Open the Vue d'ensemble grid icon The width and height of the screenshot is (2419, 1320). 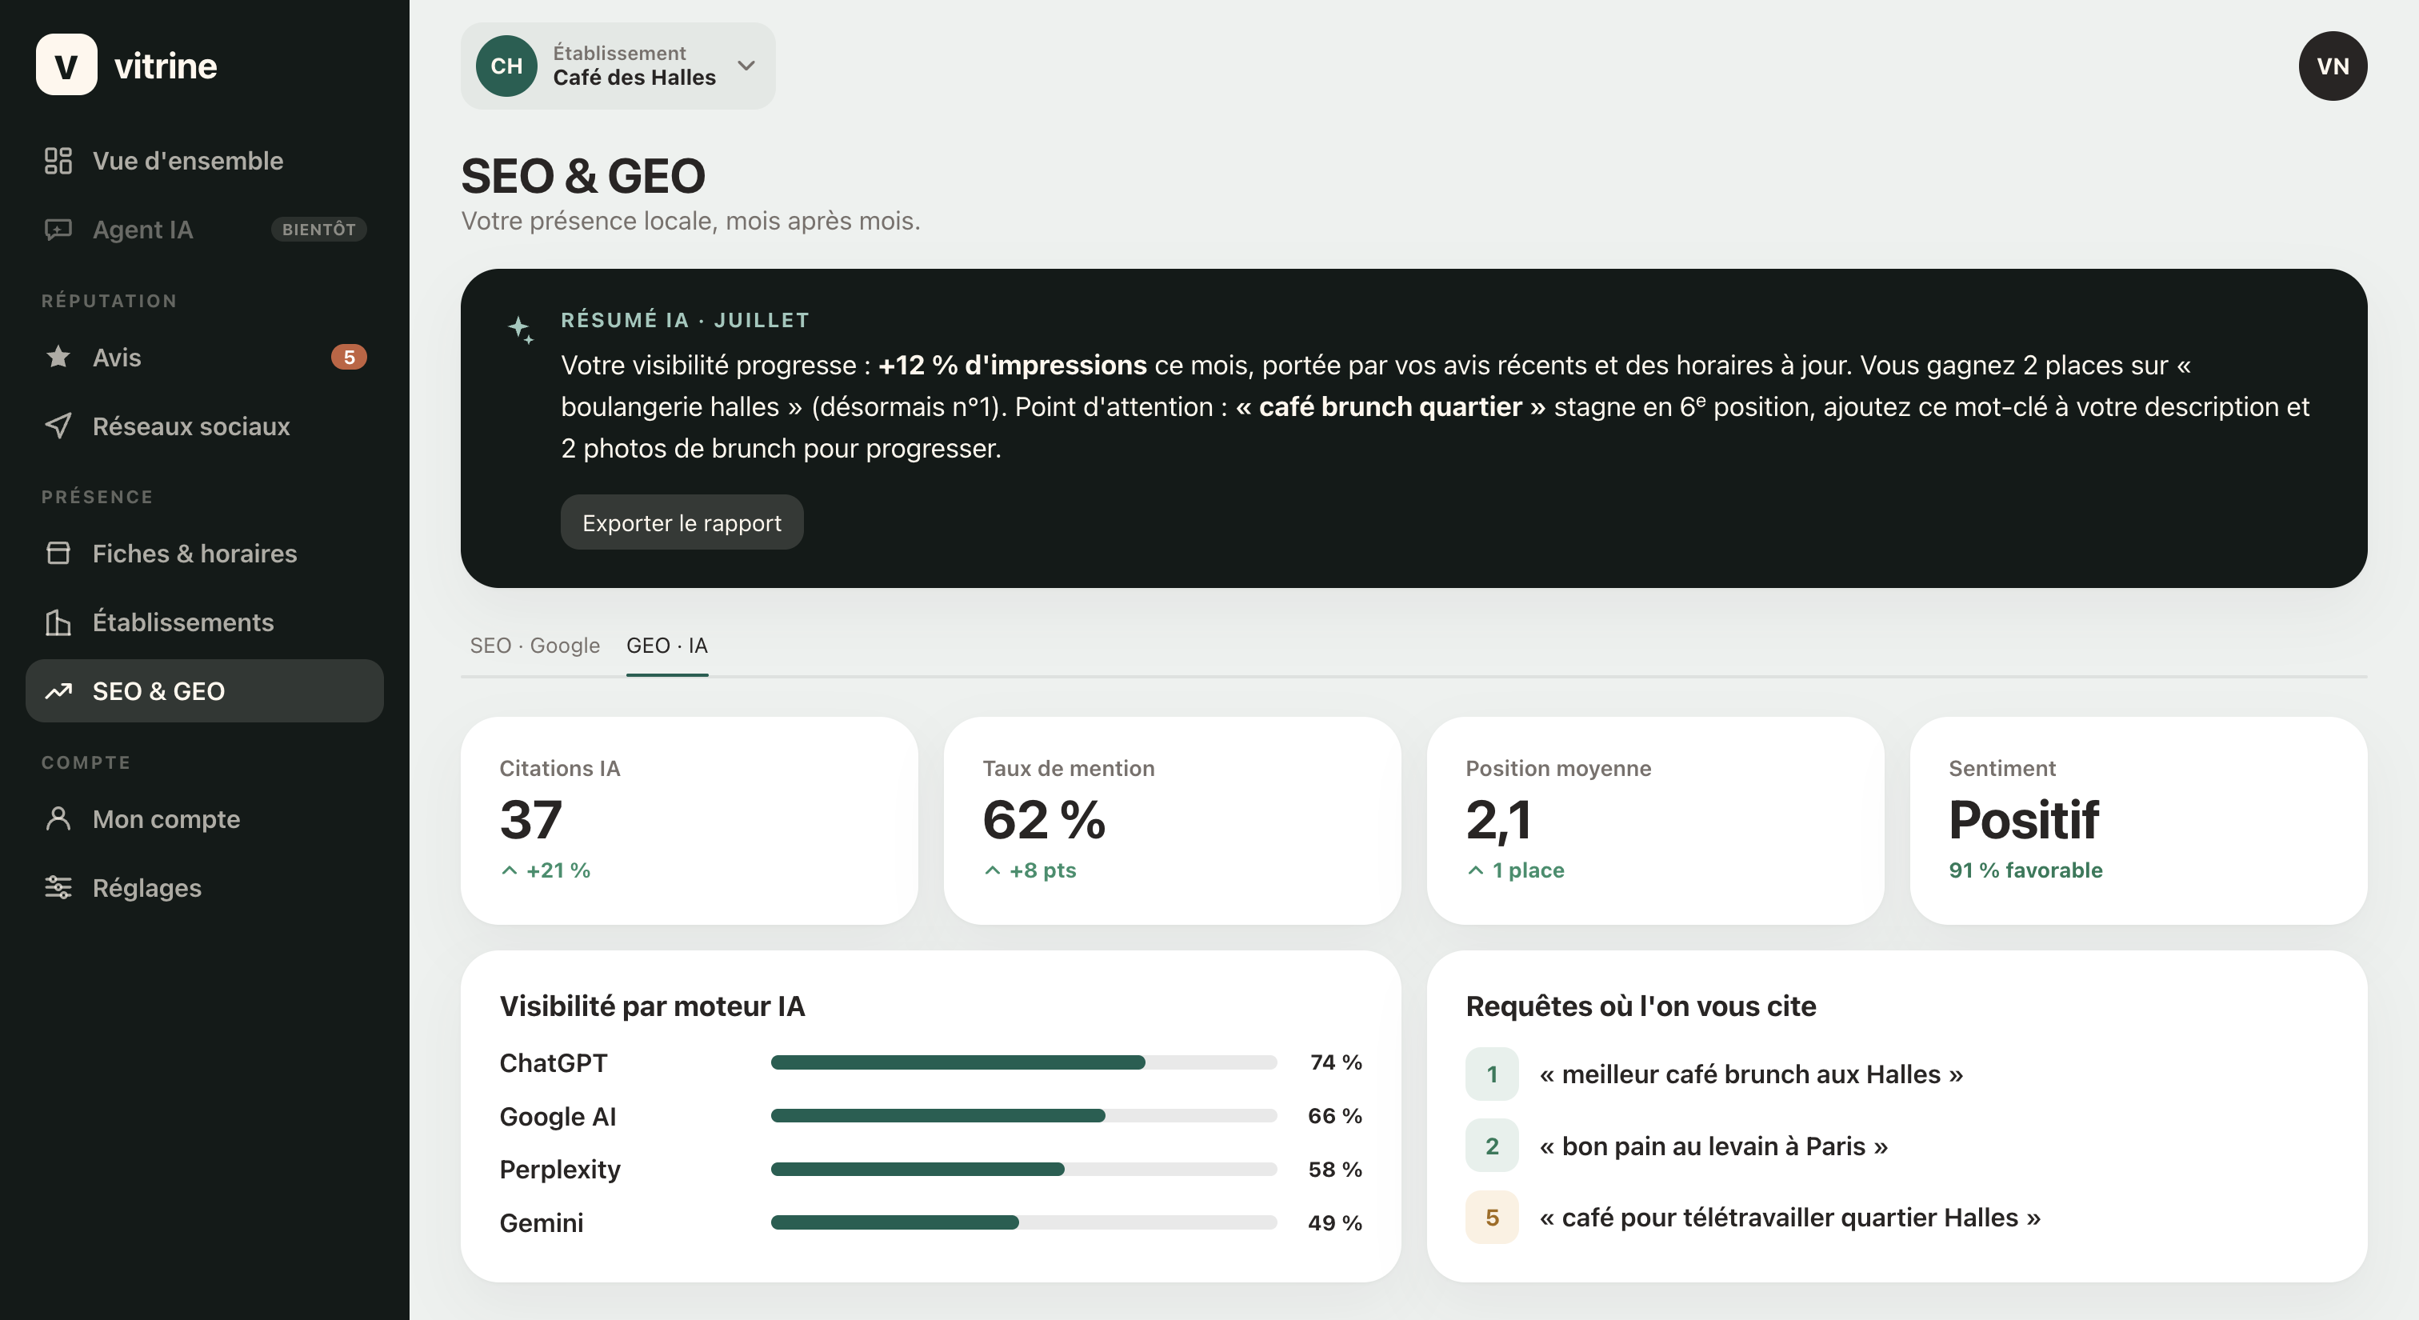[x=58, y=161]
